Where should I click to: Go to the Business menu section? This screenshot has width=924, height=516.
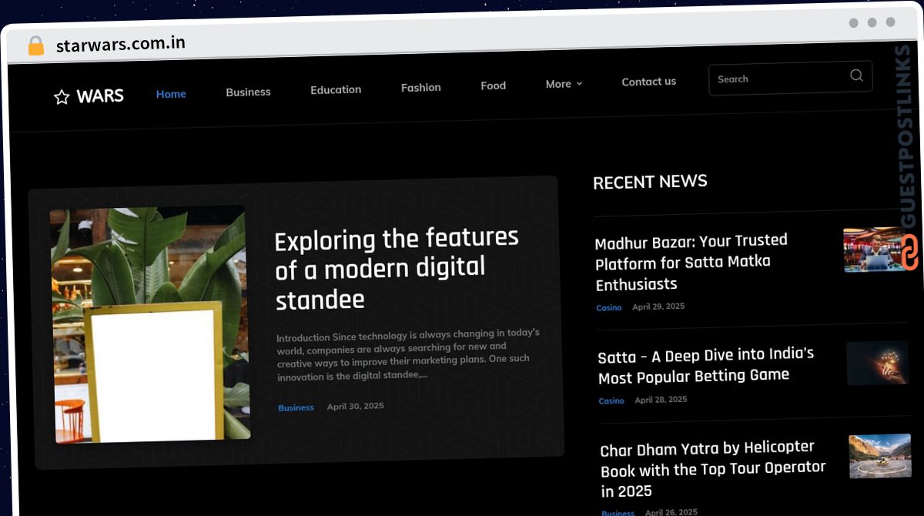pos(248,92)
